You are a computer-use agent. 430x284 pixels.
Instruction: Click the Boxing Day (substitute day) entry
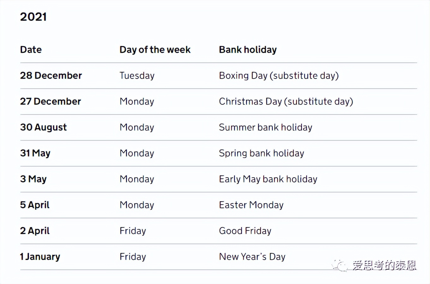pyautogui.click(x=279, y=75)
